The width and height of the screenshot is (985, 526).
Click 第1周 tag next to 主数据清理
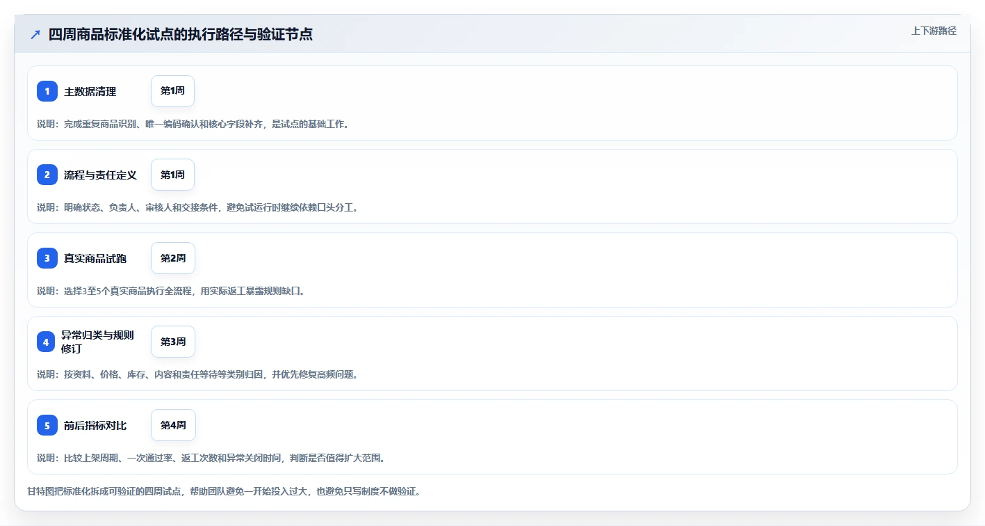coord(172,91)
